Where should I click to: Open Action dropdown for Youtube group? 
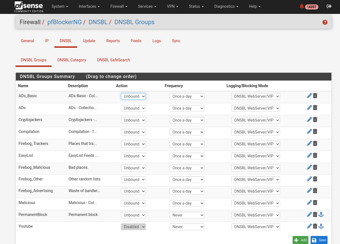pyautogui.click(x=133, y=227)
